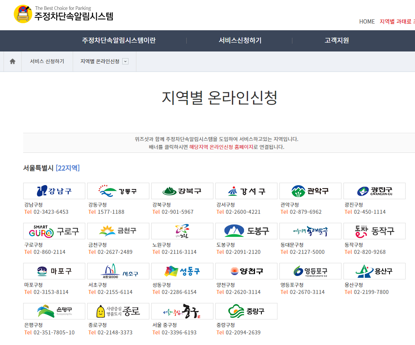Click the 노원구 district logo

[182, 231]
